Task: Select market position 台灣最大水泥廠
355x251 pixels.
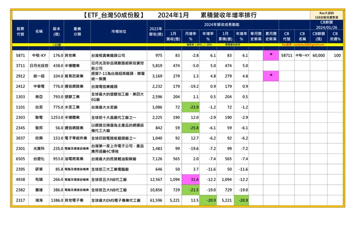Action: point(105,107)
